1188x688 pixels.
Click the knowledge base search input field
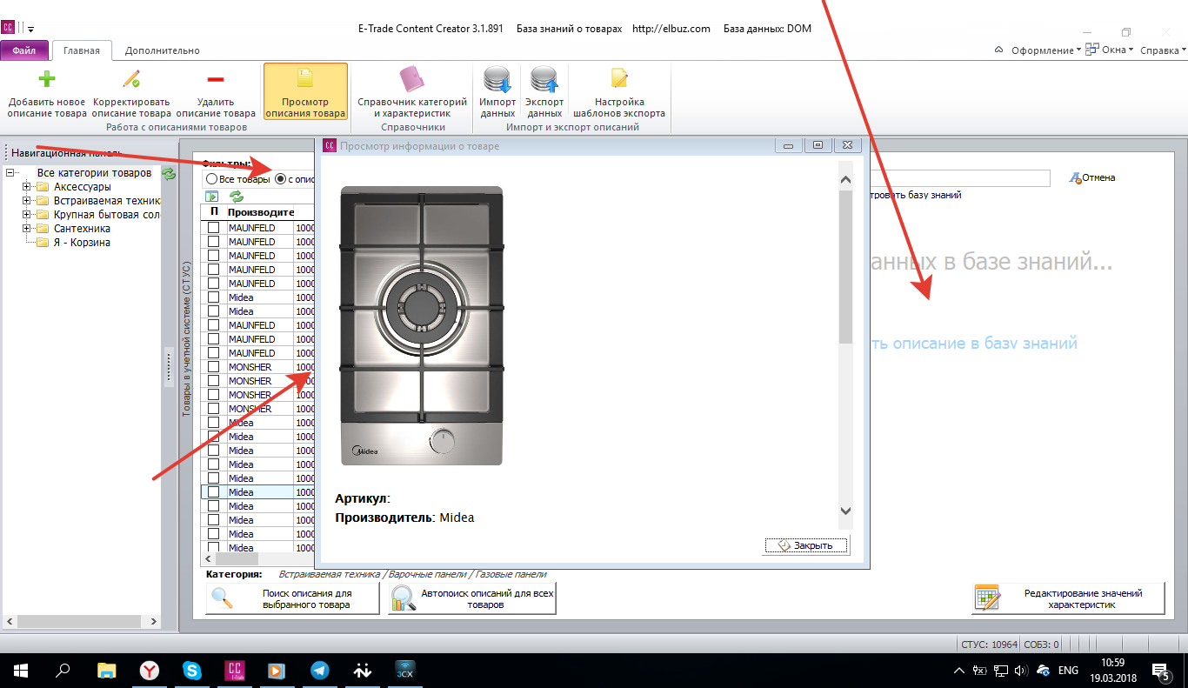(958, 177)
